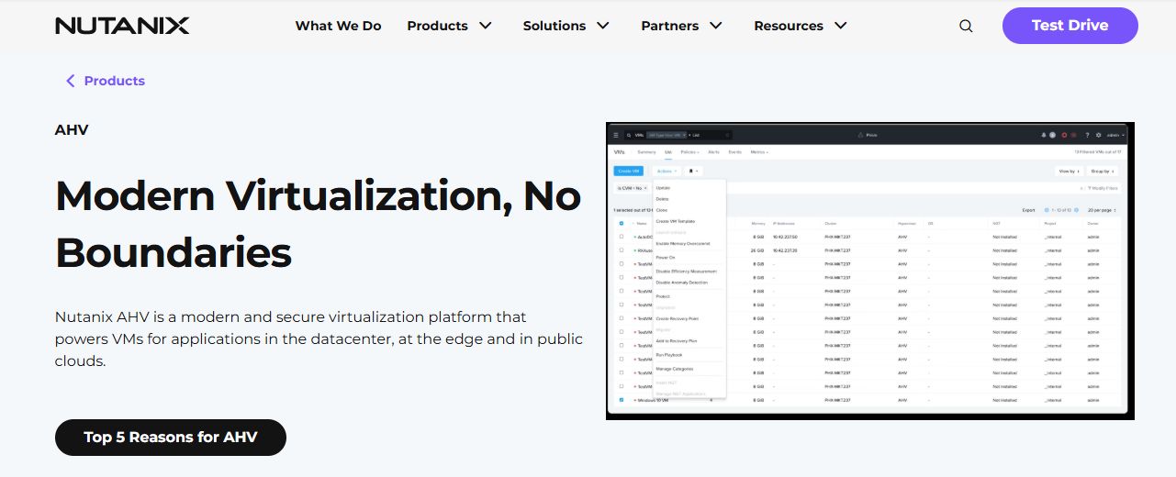The image size is (1176, 477).
Task: Click the red circle task icon in Prism header
Action: coord(1064,135)
